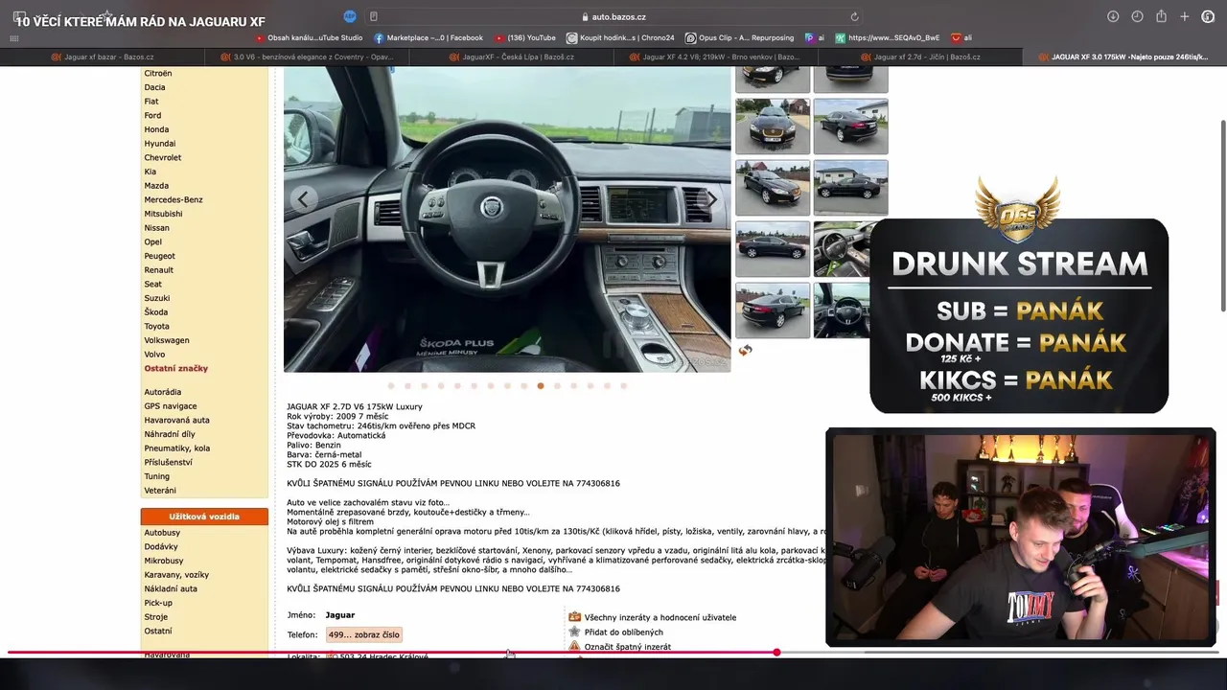Click the reader page icon in address bar
The image size is (1227, 690).
coord(374,16)
